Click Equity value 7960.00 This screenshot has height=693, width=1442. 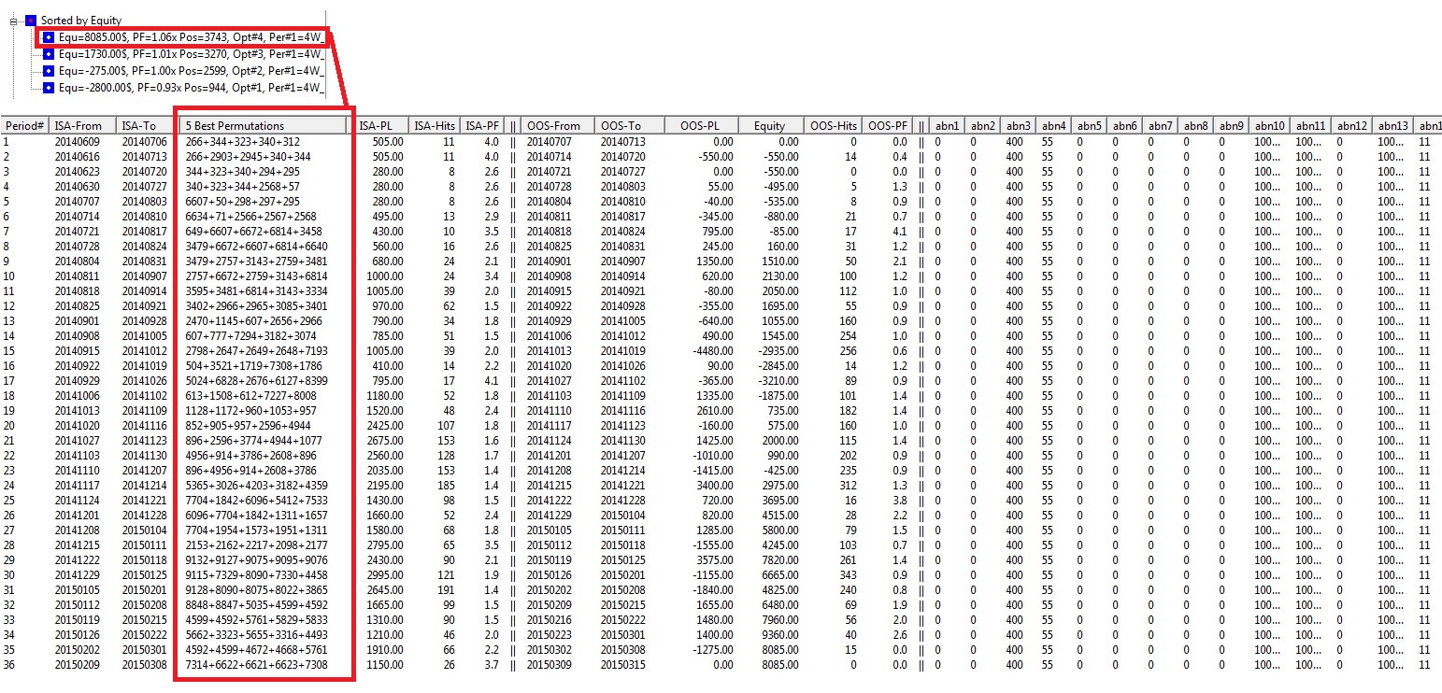tap(778, 620)
